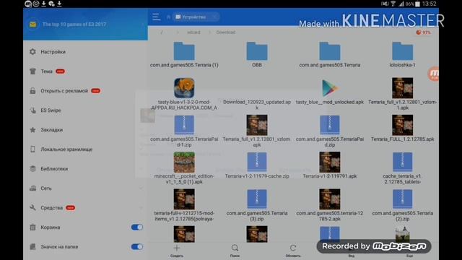The image size is (462, 260).
Task: Tap the Обновить refresh icon
Action: pyautogui.click(x=293, y=248)
